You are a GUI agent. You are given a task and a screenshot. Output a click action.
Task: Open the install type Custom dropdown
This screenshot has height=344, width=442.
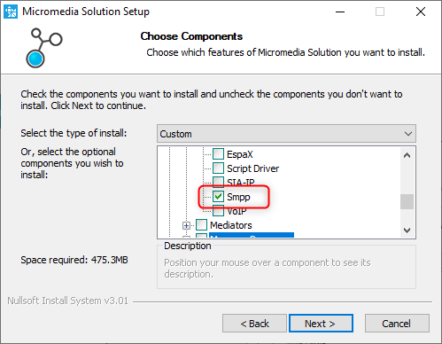click(286, 134)
